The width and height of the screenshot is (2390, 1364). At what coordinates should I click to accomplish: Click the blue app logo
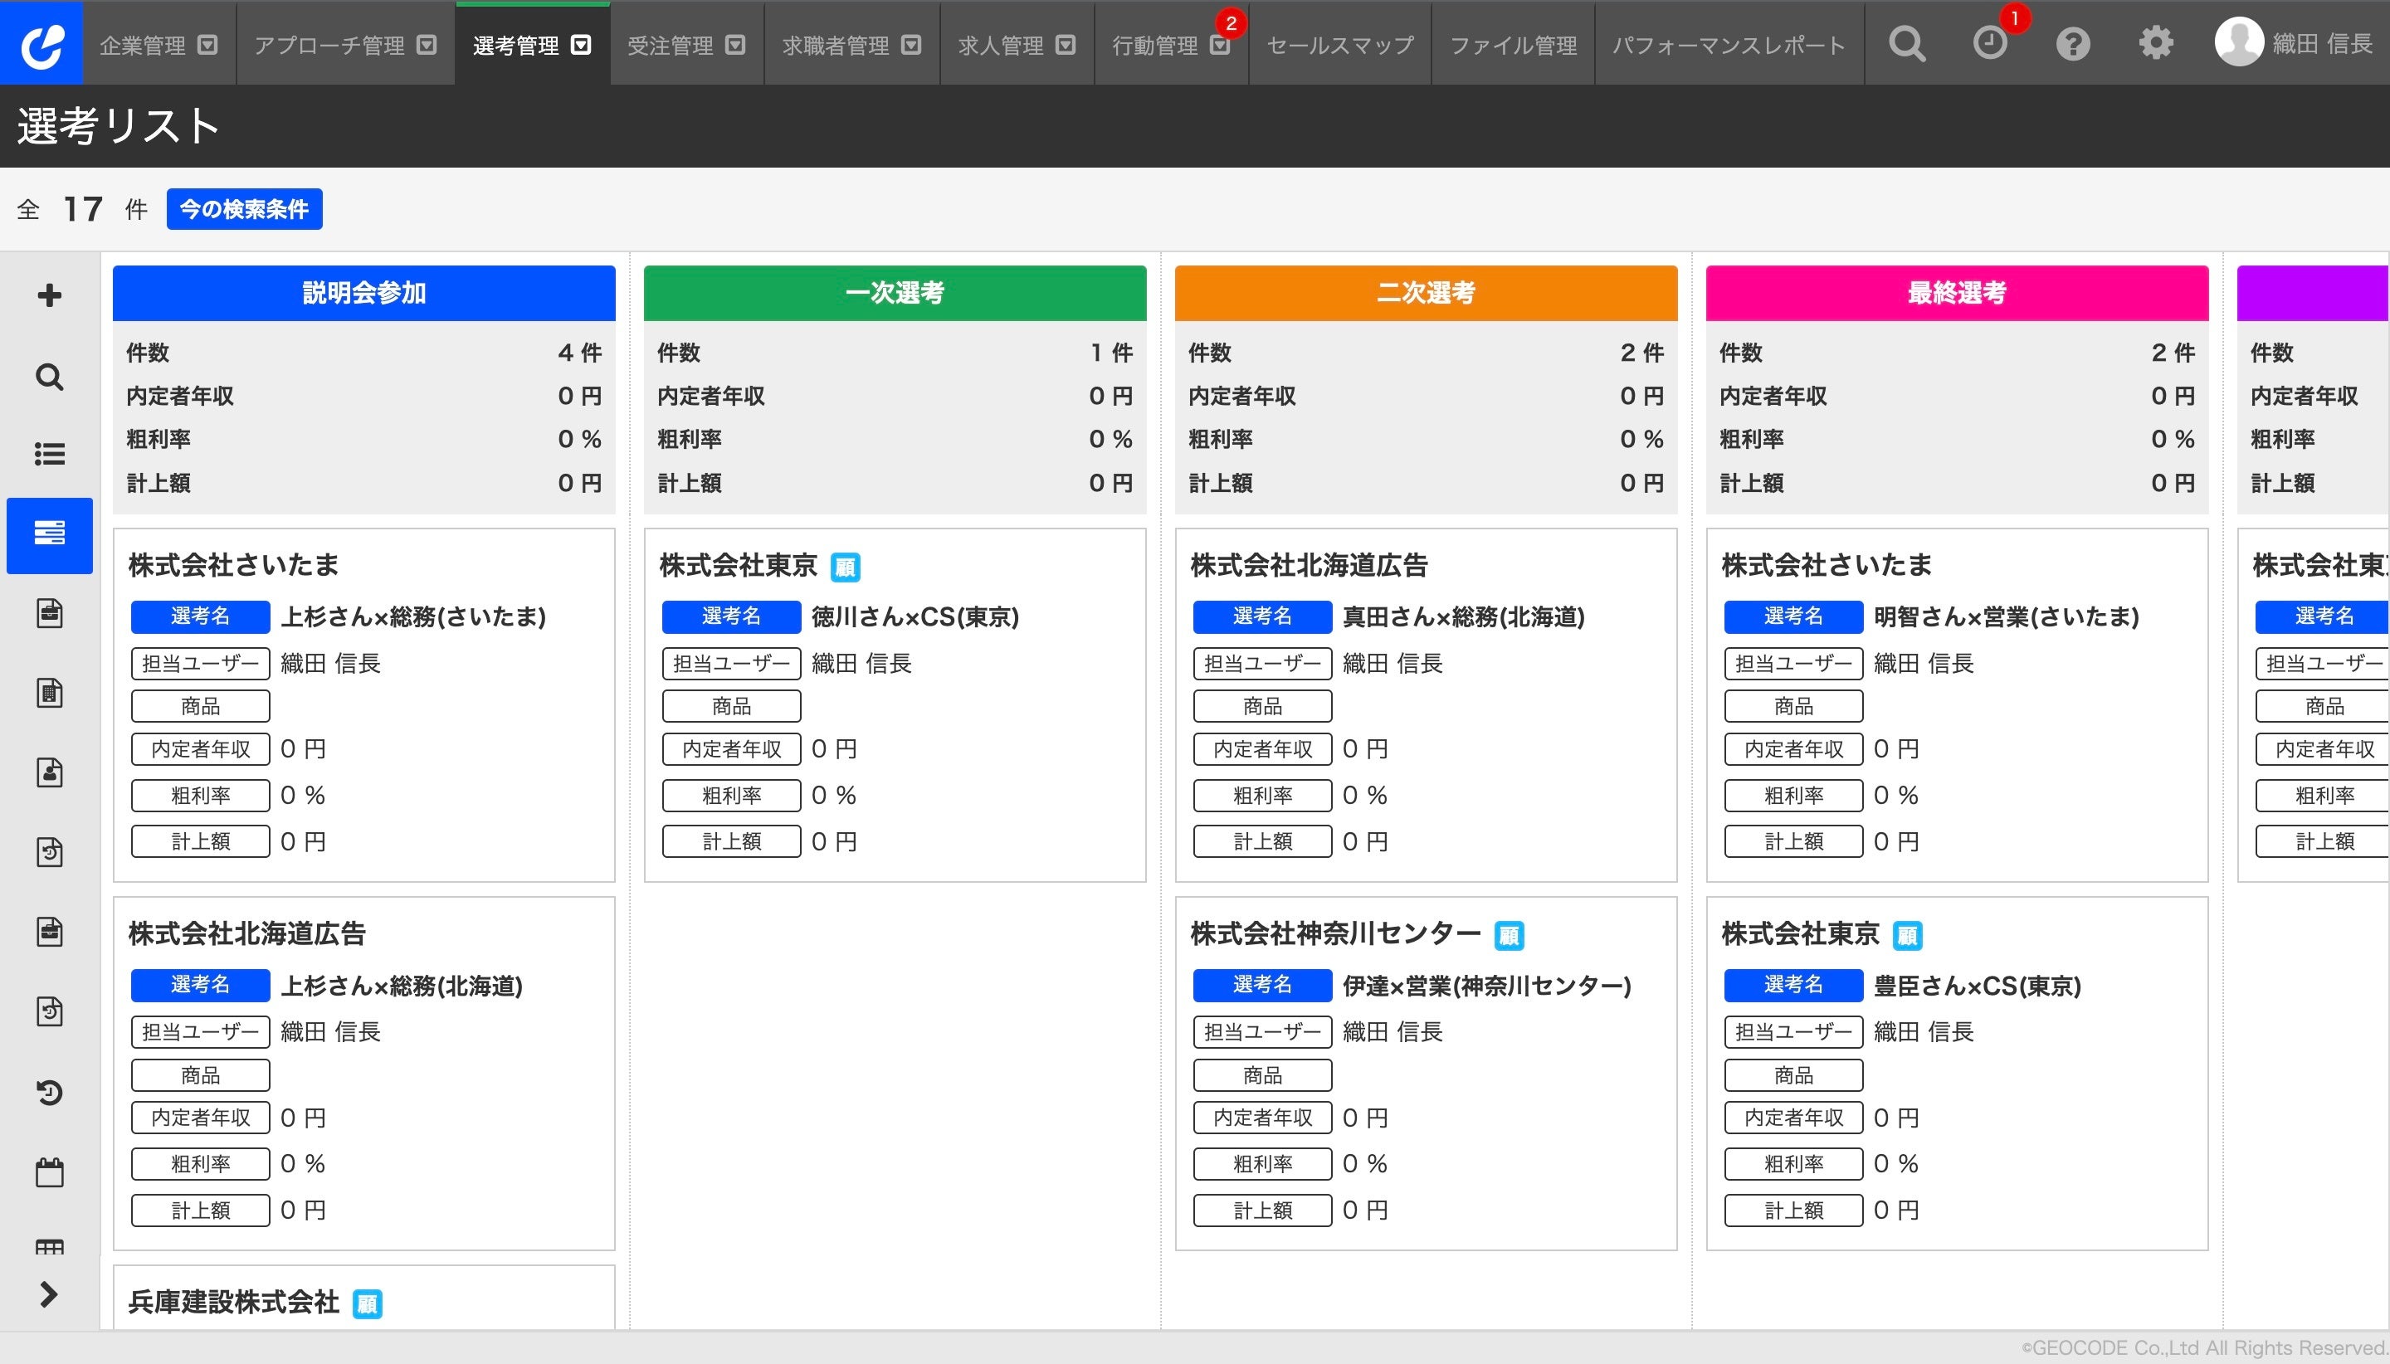(x=41, y=43)
